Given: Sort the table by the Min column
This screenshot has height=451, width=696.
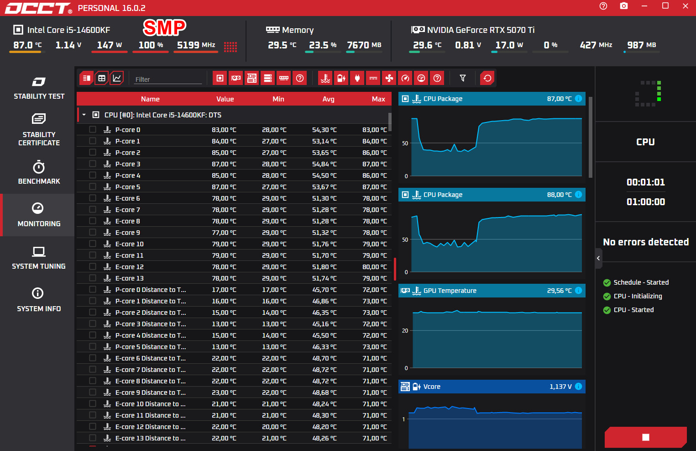Looking at the screenshot, I should click(278, 99).
